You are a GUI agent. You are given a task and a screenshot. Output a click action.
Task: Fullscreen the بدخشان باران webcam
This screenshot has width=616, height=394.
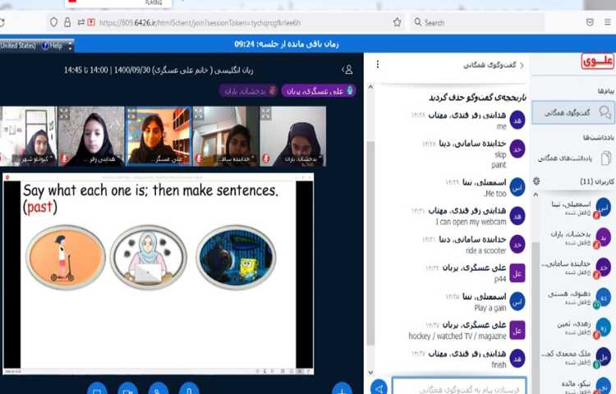[x=266, y=114]
